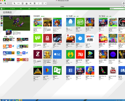The image size is (125, 101).
Task: Click the camera device icon
Action: (34, 3)
